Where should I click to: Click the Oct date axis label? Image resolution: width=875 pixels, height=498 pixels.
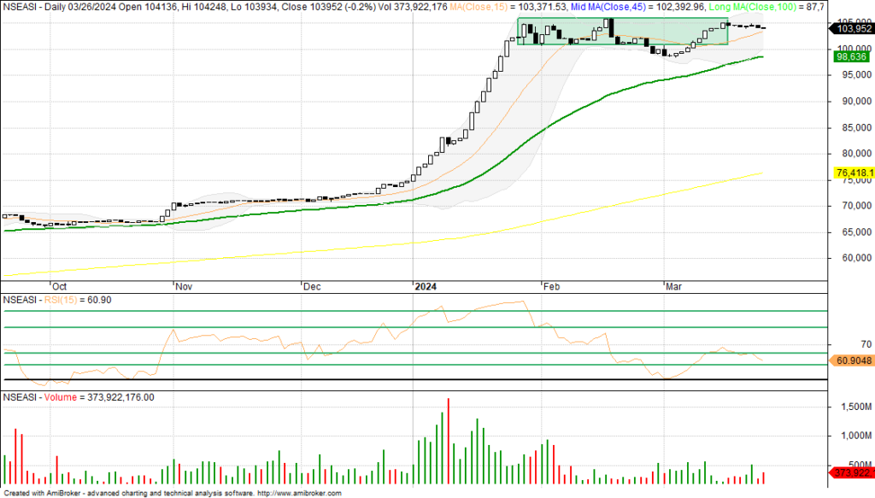(59, 287)
